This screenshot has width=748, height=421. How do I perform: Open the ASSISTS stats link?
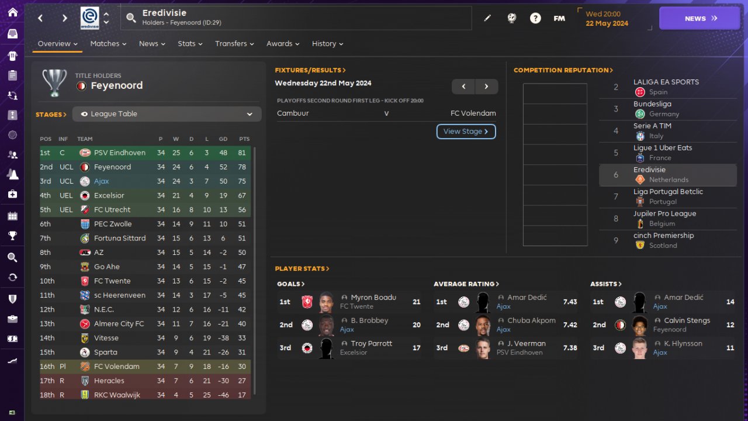coord(606,284)
